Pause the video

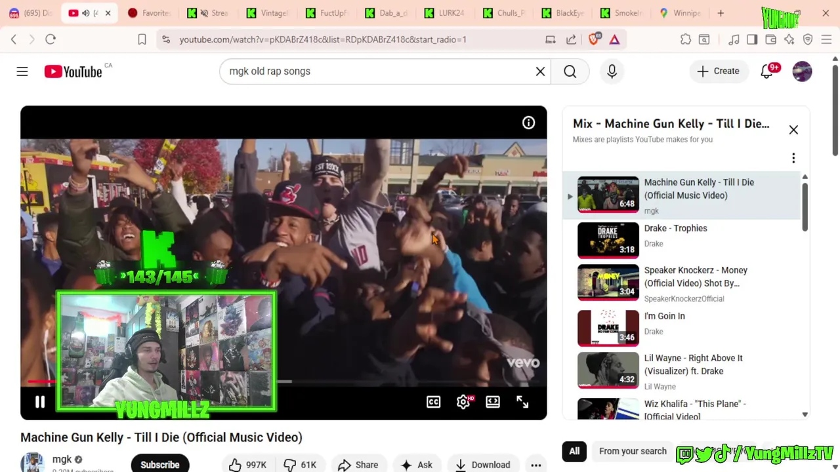coord(40,402)
